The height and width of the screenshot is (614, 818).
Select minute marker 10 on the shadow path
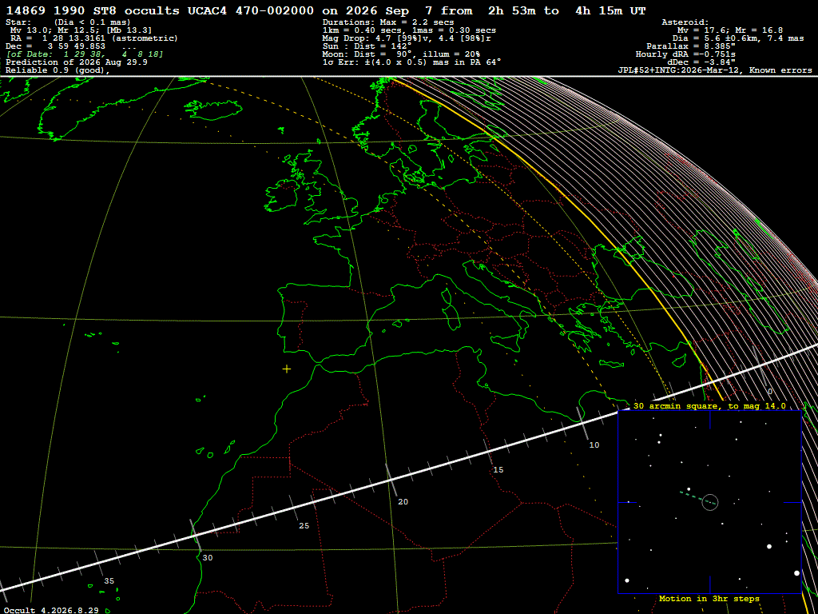594,445
